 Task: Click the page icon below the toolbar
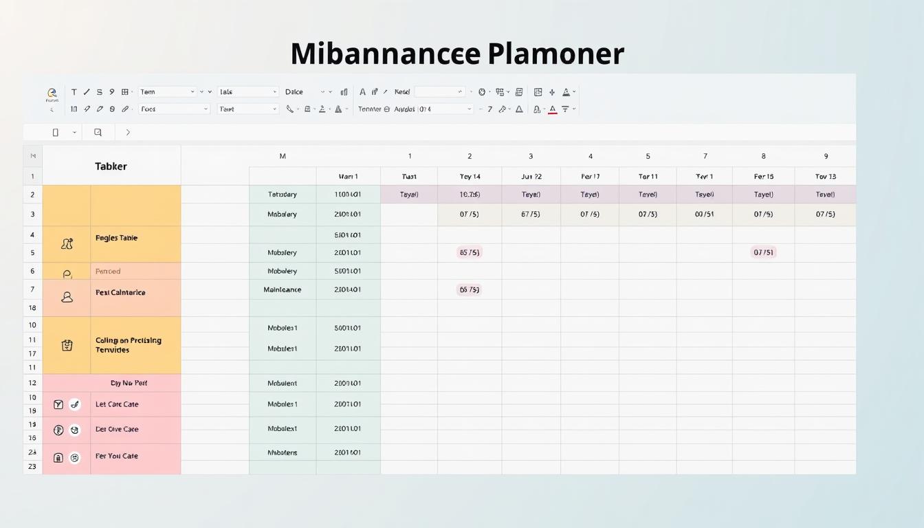56,132
